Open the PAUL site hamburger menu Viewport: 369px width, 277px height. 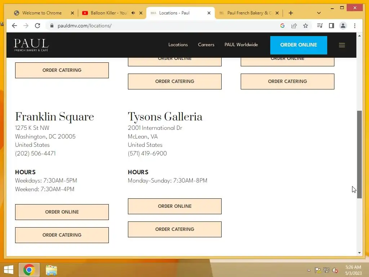click(342, 45)
